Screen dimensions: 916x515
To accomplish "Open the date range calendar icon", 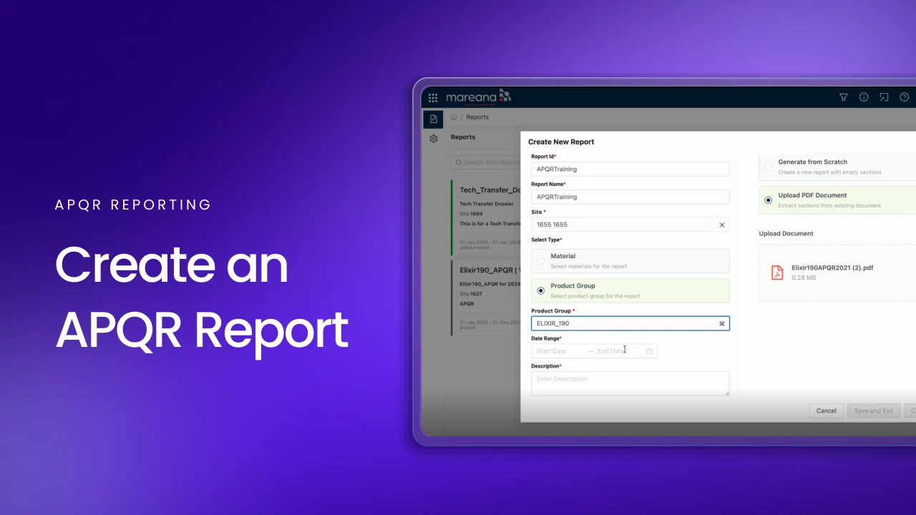I will (649, 351).
